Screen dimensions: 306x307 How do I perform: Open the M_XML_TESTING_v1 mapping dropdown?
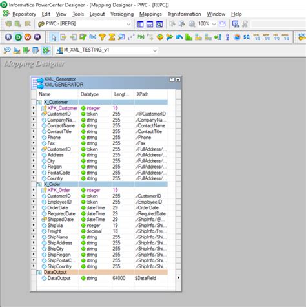pos(155,50)
